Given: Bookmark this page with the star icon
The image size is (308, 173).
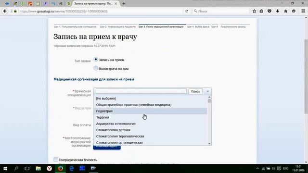Looking at the screenshot, I should 254,11.
